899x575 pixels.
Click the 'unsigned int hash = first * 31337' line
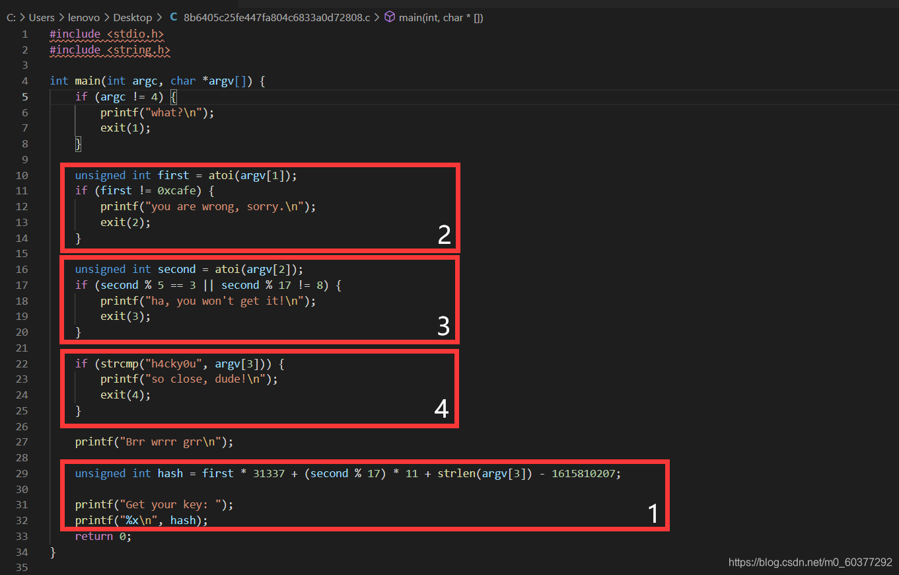348,473
